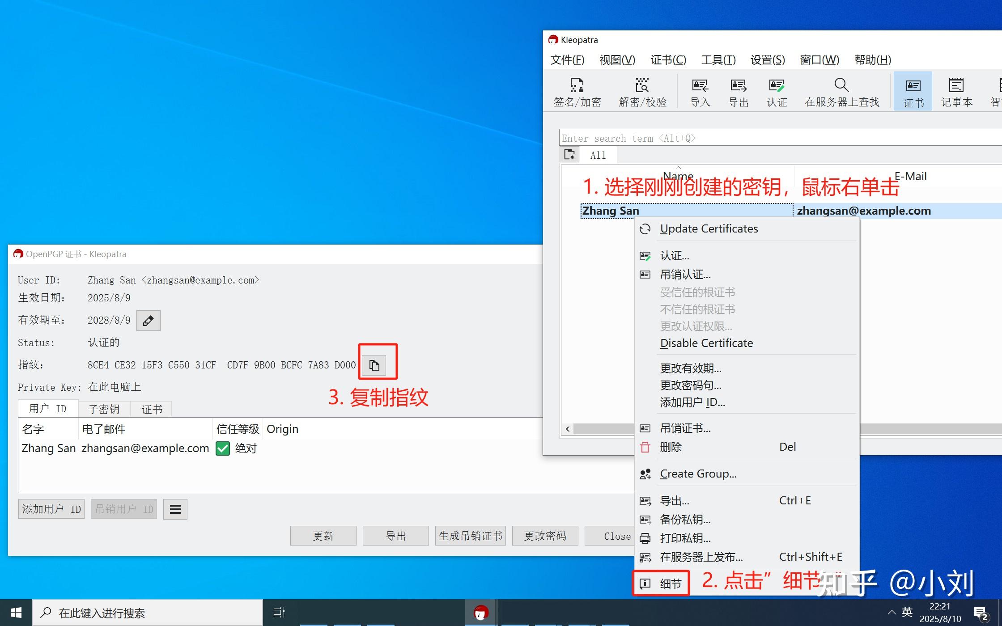This screenshot has width=1002, height=626.
Task: Export a certificate with the 导出 icon
Action: [x=738, y=92]
